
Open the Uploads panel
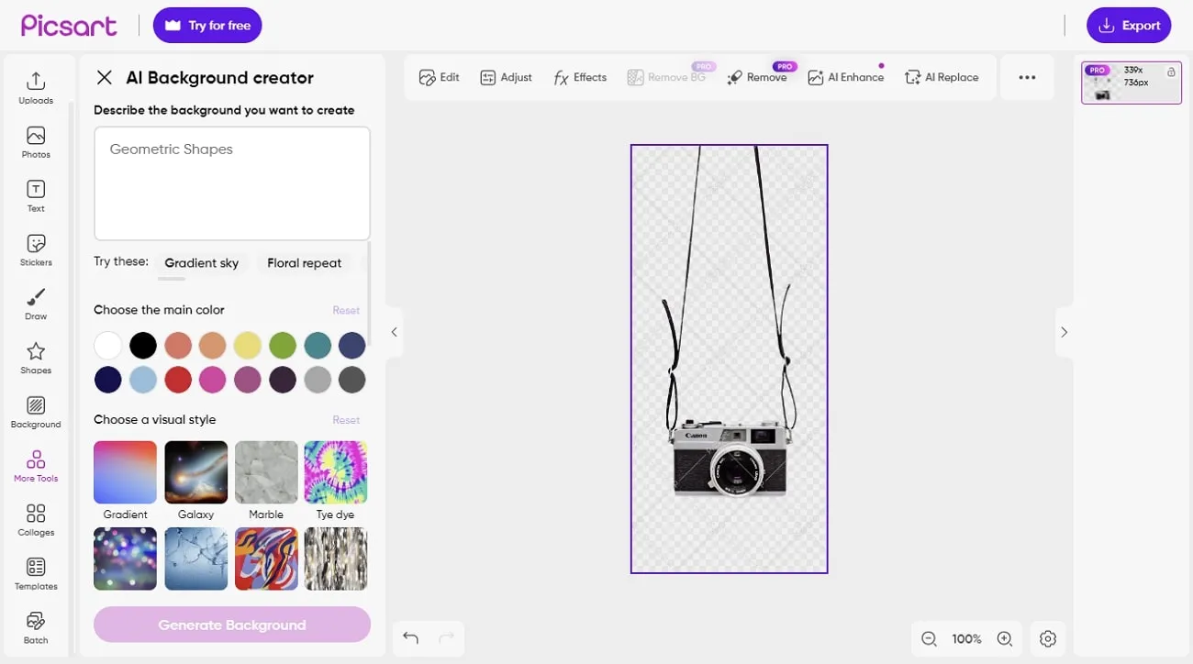tap(35, 85)
